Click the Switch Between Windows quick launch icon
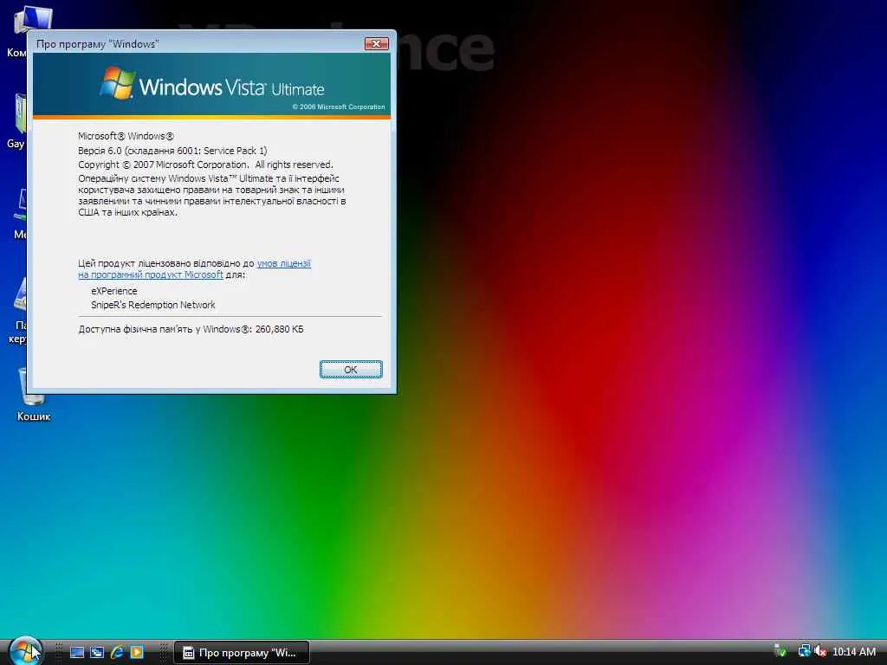 point(97,652)
